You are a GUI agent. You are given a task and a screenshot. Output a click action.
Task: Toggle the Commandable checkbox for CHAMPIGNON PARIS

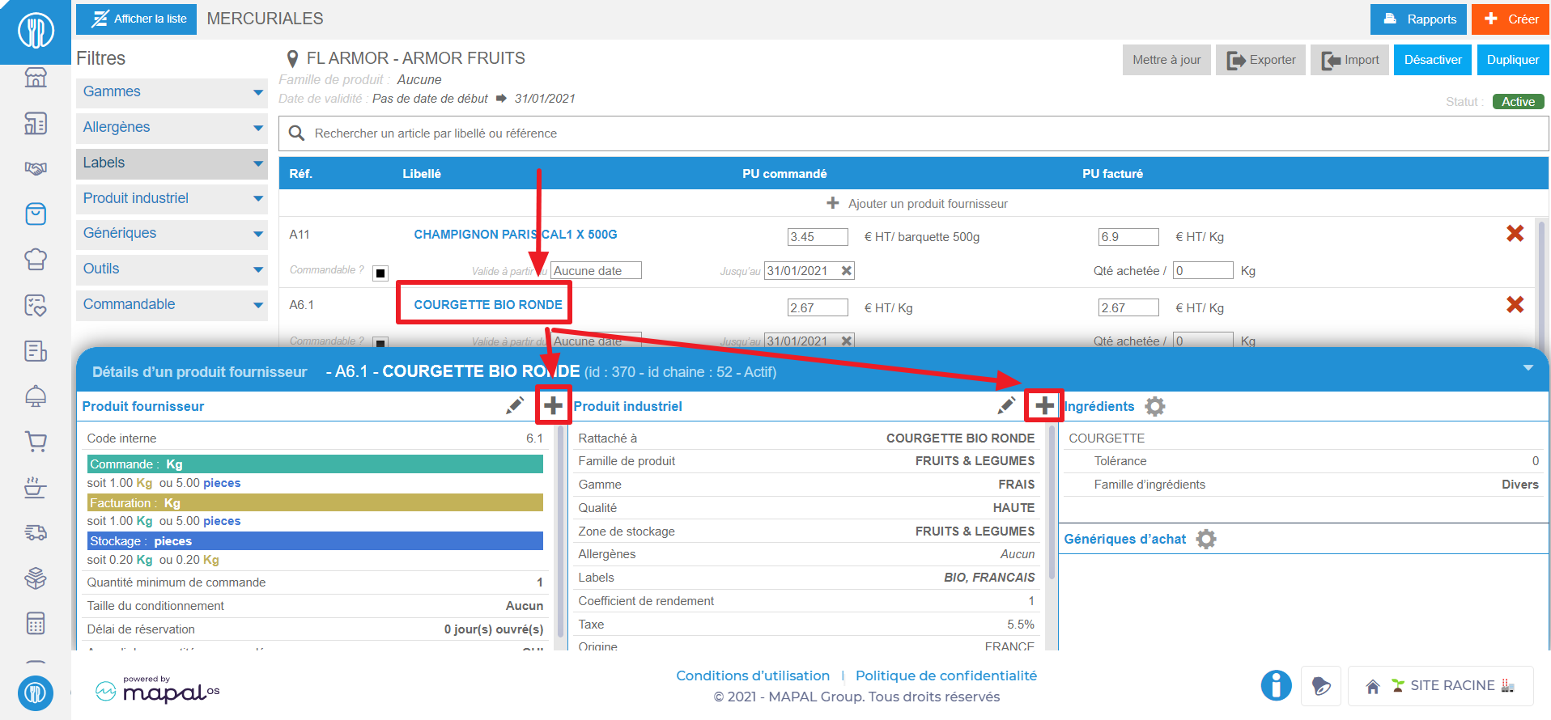[380, 273]
